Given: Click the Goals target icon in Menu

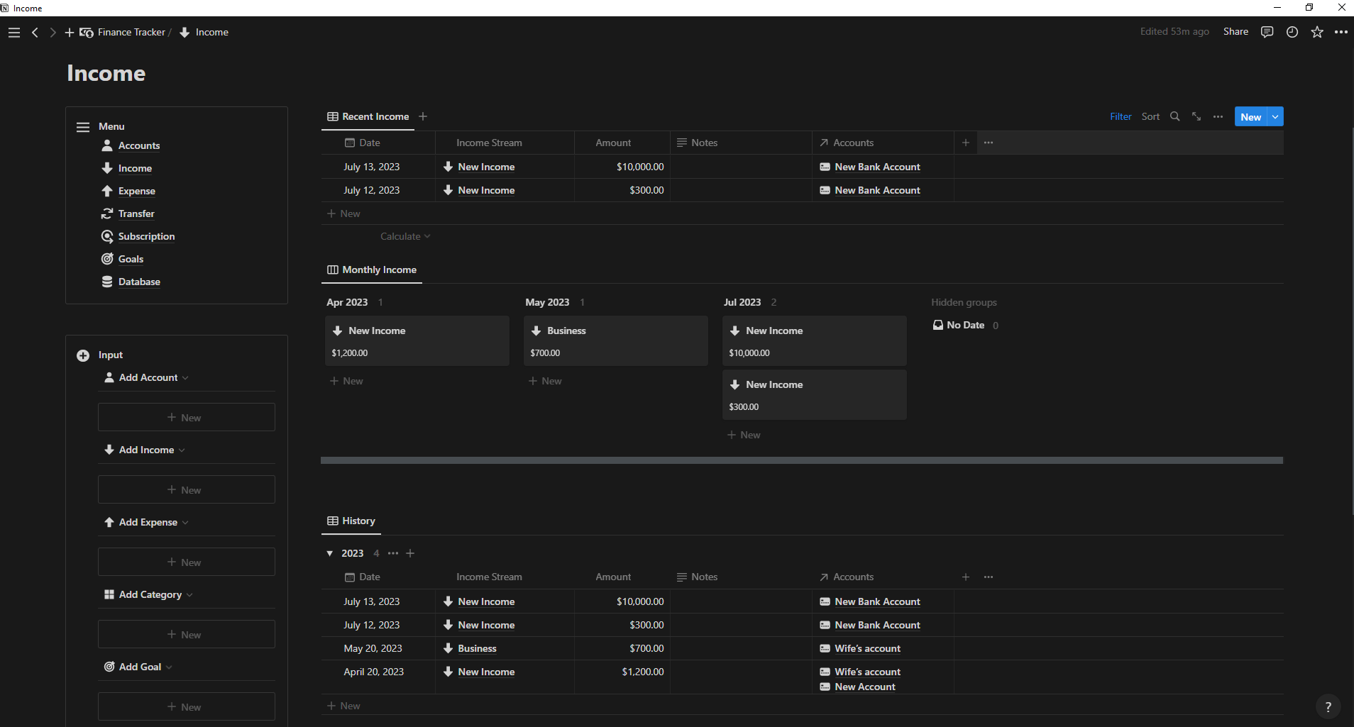Looking at the screenshot, I should [x=107, y=259].
